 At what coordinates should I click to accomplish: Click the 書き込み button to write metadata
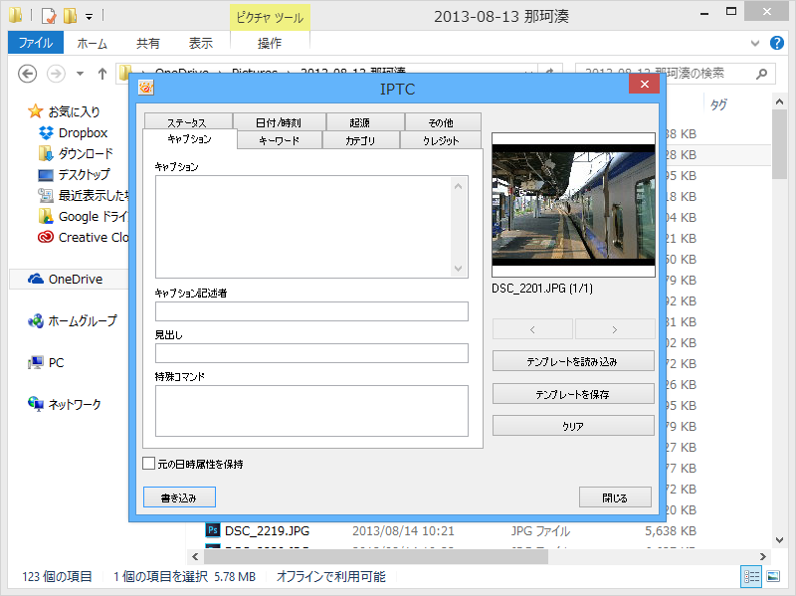click(179, 497)
